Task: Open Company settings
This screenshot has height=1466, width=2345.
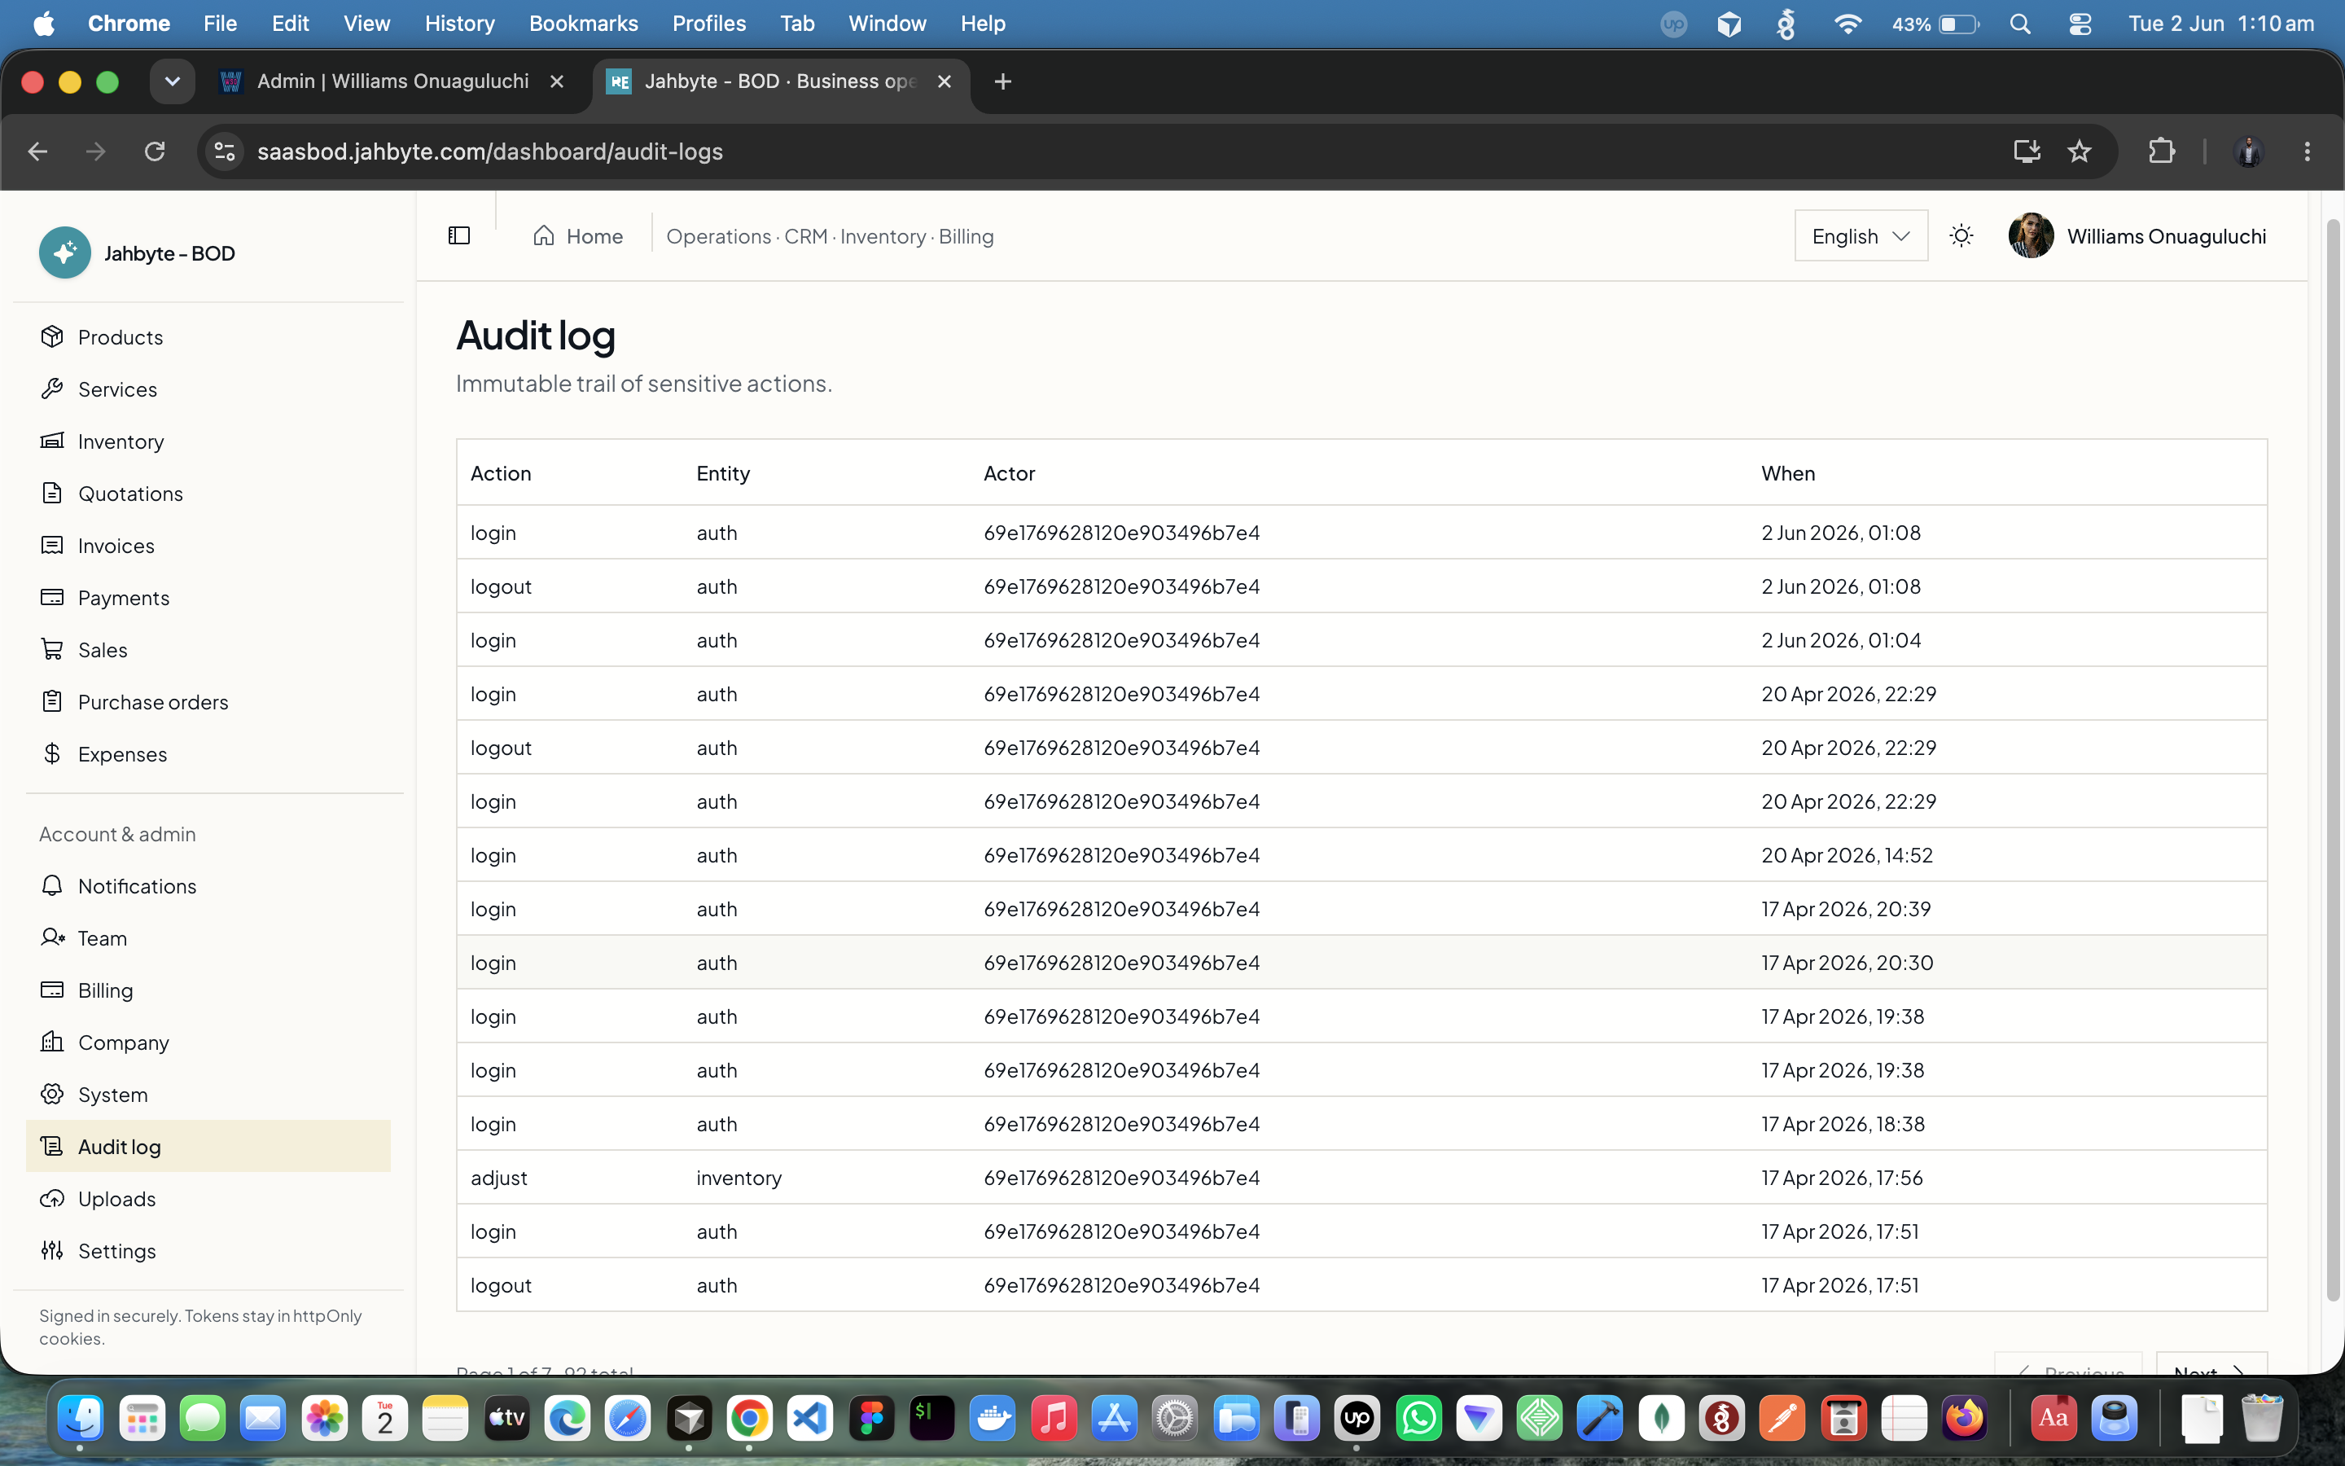Action: tap(208, 1042)
